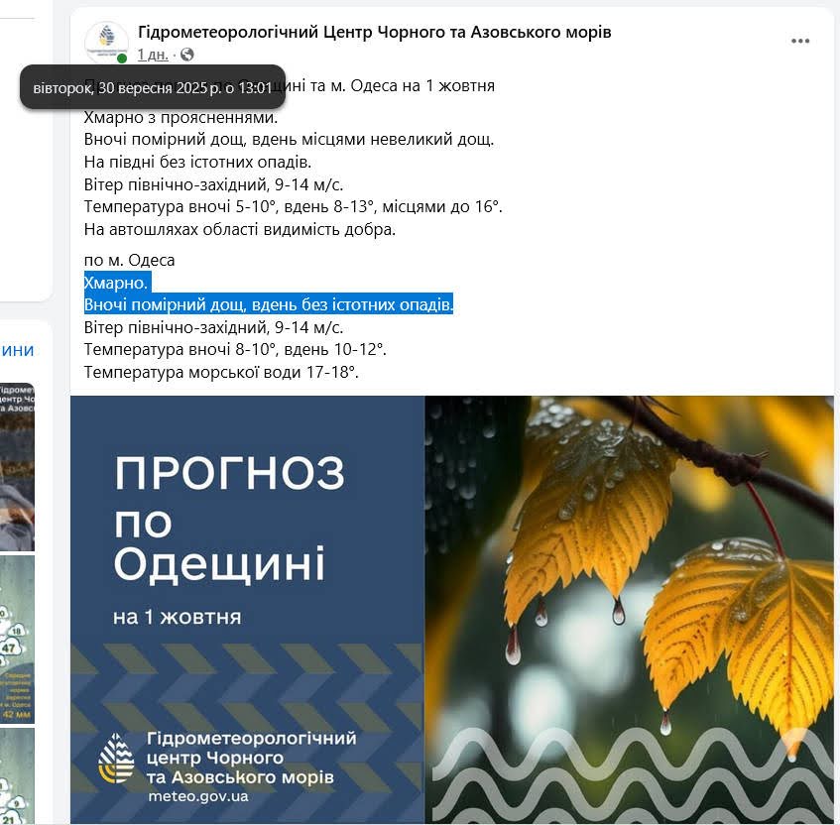The height and width of the screenshot is (825, 840).
Task: Click the "meteo.gov.ua" text in the banner
Action: pos(197,796)
